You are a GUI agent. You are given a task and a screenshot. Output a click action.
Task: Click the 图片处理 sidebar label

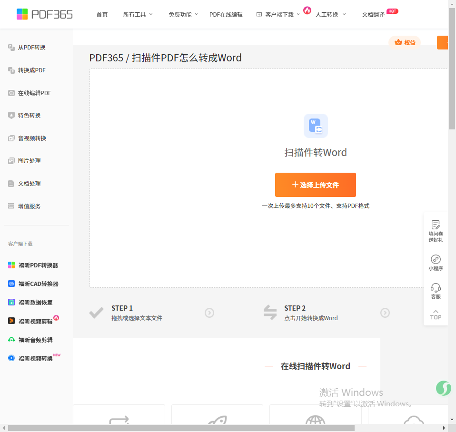30,161
